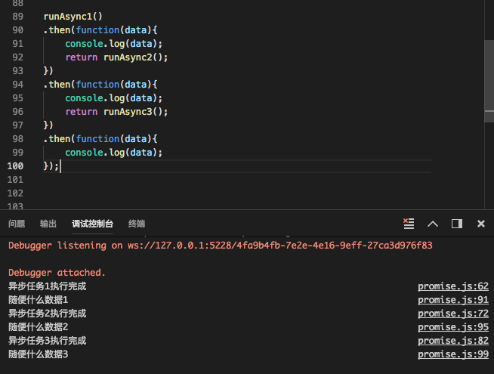Viewport: 494px width, 374px height.
Task: Place the cursor on the runAsync1() call
Action: pyautogui.click(x=73, y=16)
